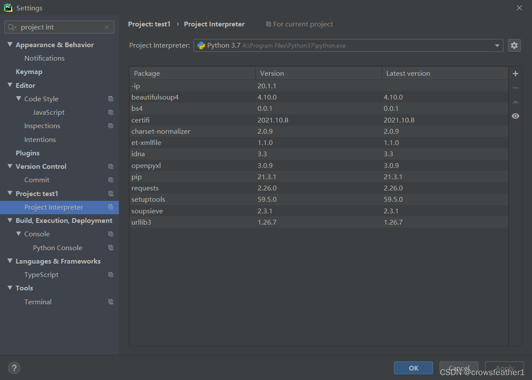Click the upgrade package arrow icon
The image size is (532, 380).
point(516,102)
